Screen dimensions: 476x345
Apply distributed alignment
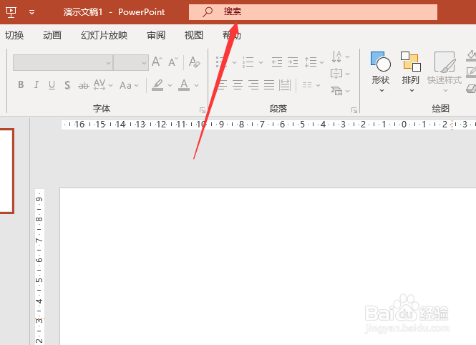[285, 85]
